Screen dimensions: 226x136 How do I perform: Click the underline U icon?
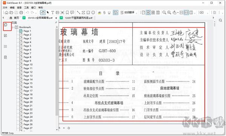pos(109,13)
